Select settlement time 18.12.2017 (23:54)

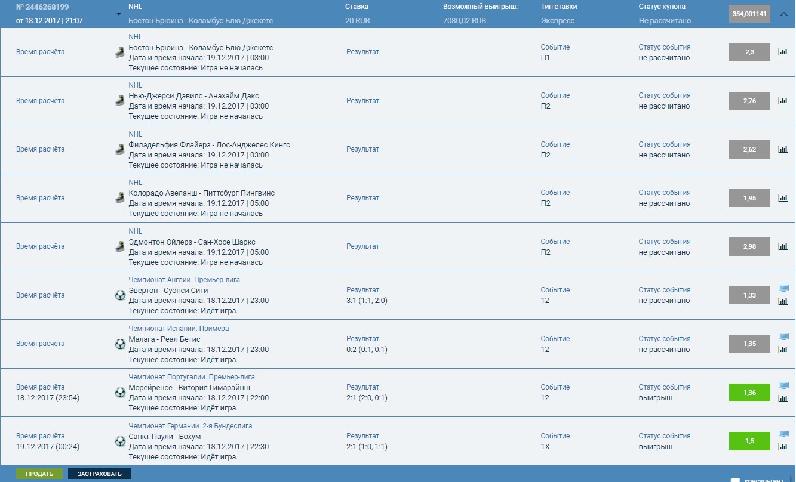point(48,398)
